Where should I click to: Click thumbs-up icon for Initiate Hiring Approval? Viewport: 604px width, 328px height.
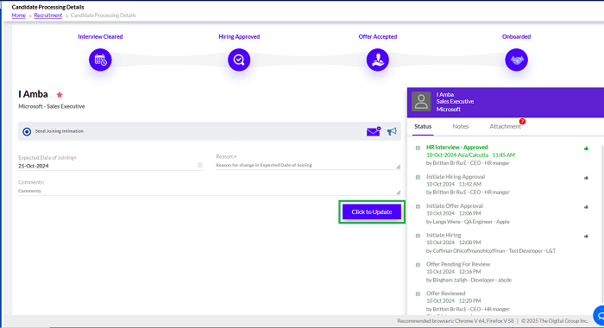(x=586, y=178)
